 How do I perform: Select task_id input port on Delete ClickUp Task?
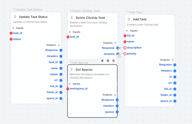(x=68, y=37)
